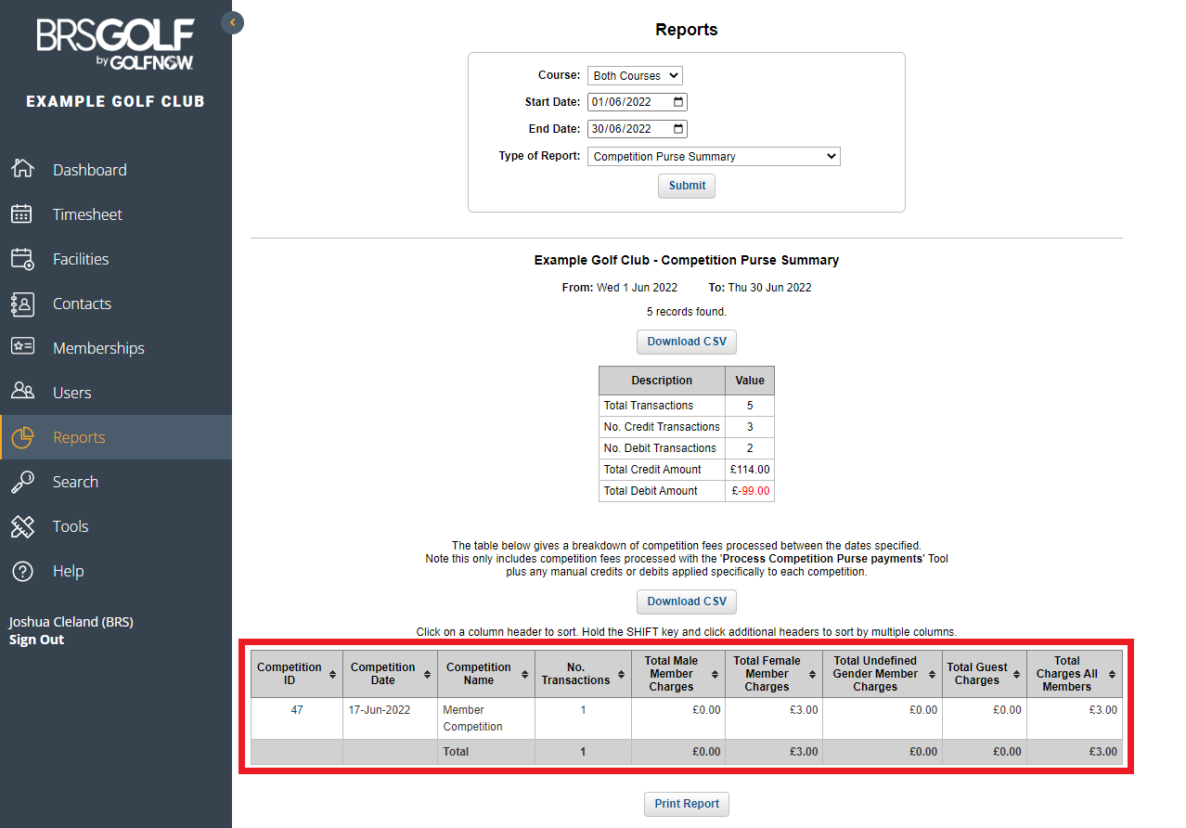Click the Dashboard home icon
This screenshot has height=828, width=1186.
pyautogui.click(x=22, y=169)
